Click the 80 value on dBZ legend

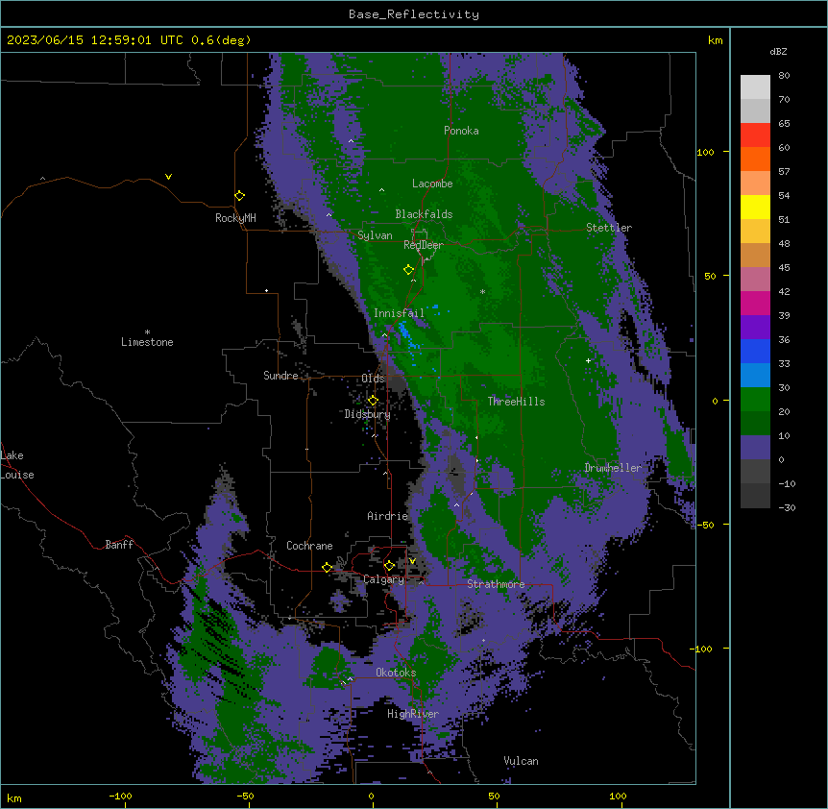(x=784, y=76)
